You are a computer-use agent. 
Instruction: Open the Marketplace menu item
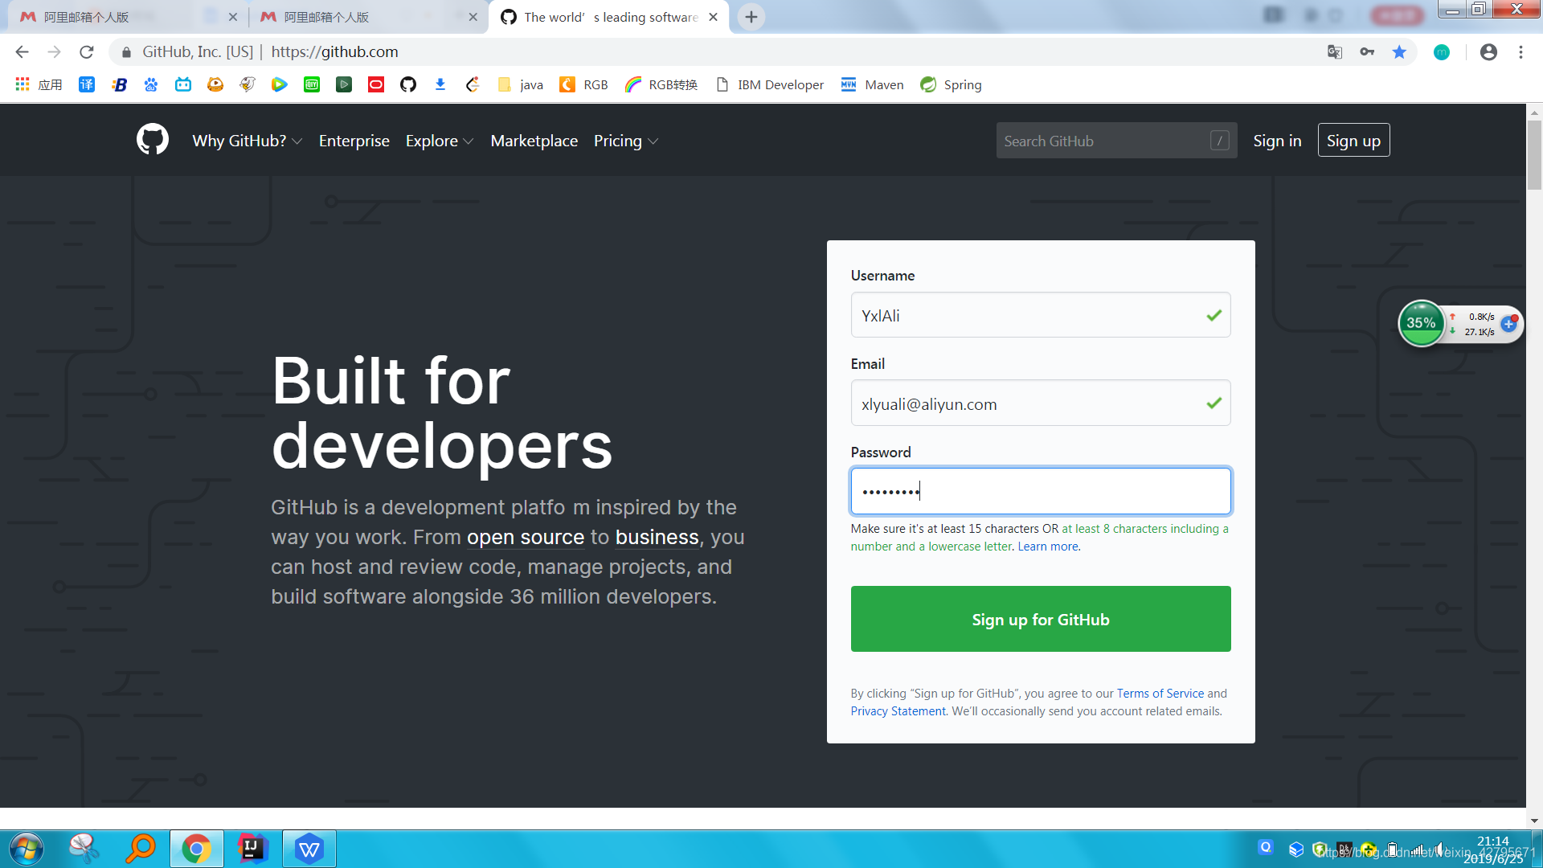tap(534, 141)
